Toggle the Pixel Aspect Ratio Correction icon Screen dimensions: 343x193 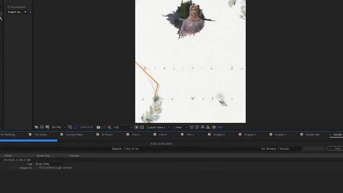(x=192, y=127)
